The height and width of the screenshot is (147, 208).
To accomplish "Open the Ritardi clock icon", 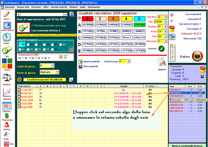I will 7,37.
